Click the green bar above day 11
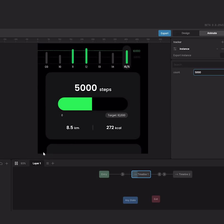Screen dimensions: 224x224 tap(73, 56)
